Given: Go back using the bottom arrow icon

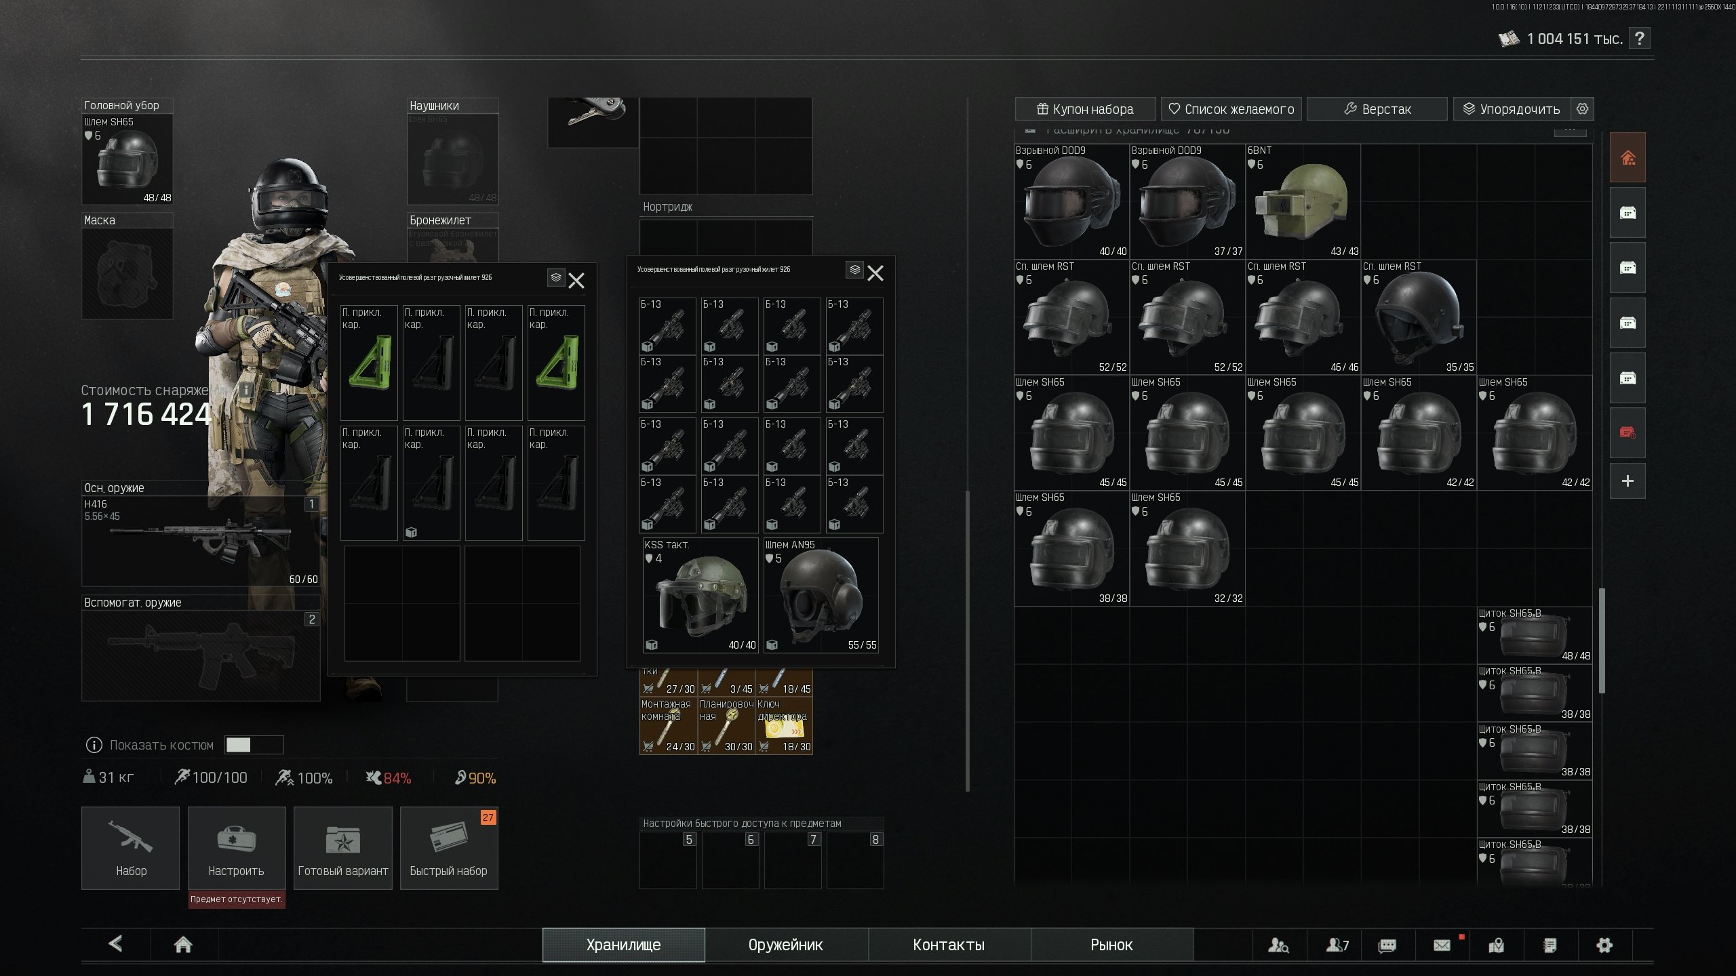Looking at the screenshot, I should [116, 943].
